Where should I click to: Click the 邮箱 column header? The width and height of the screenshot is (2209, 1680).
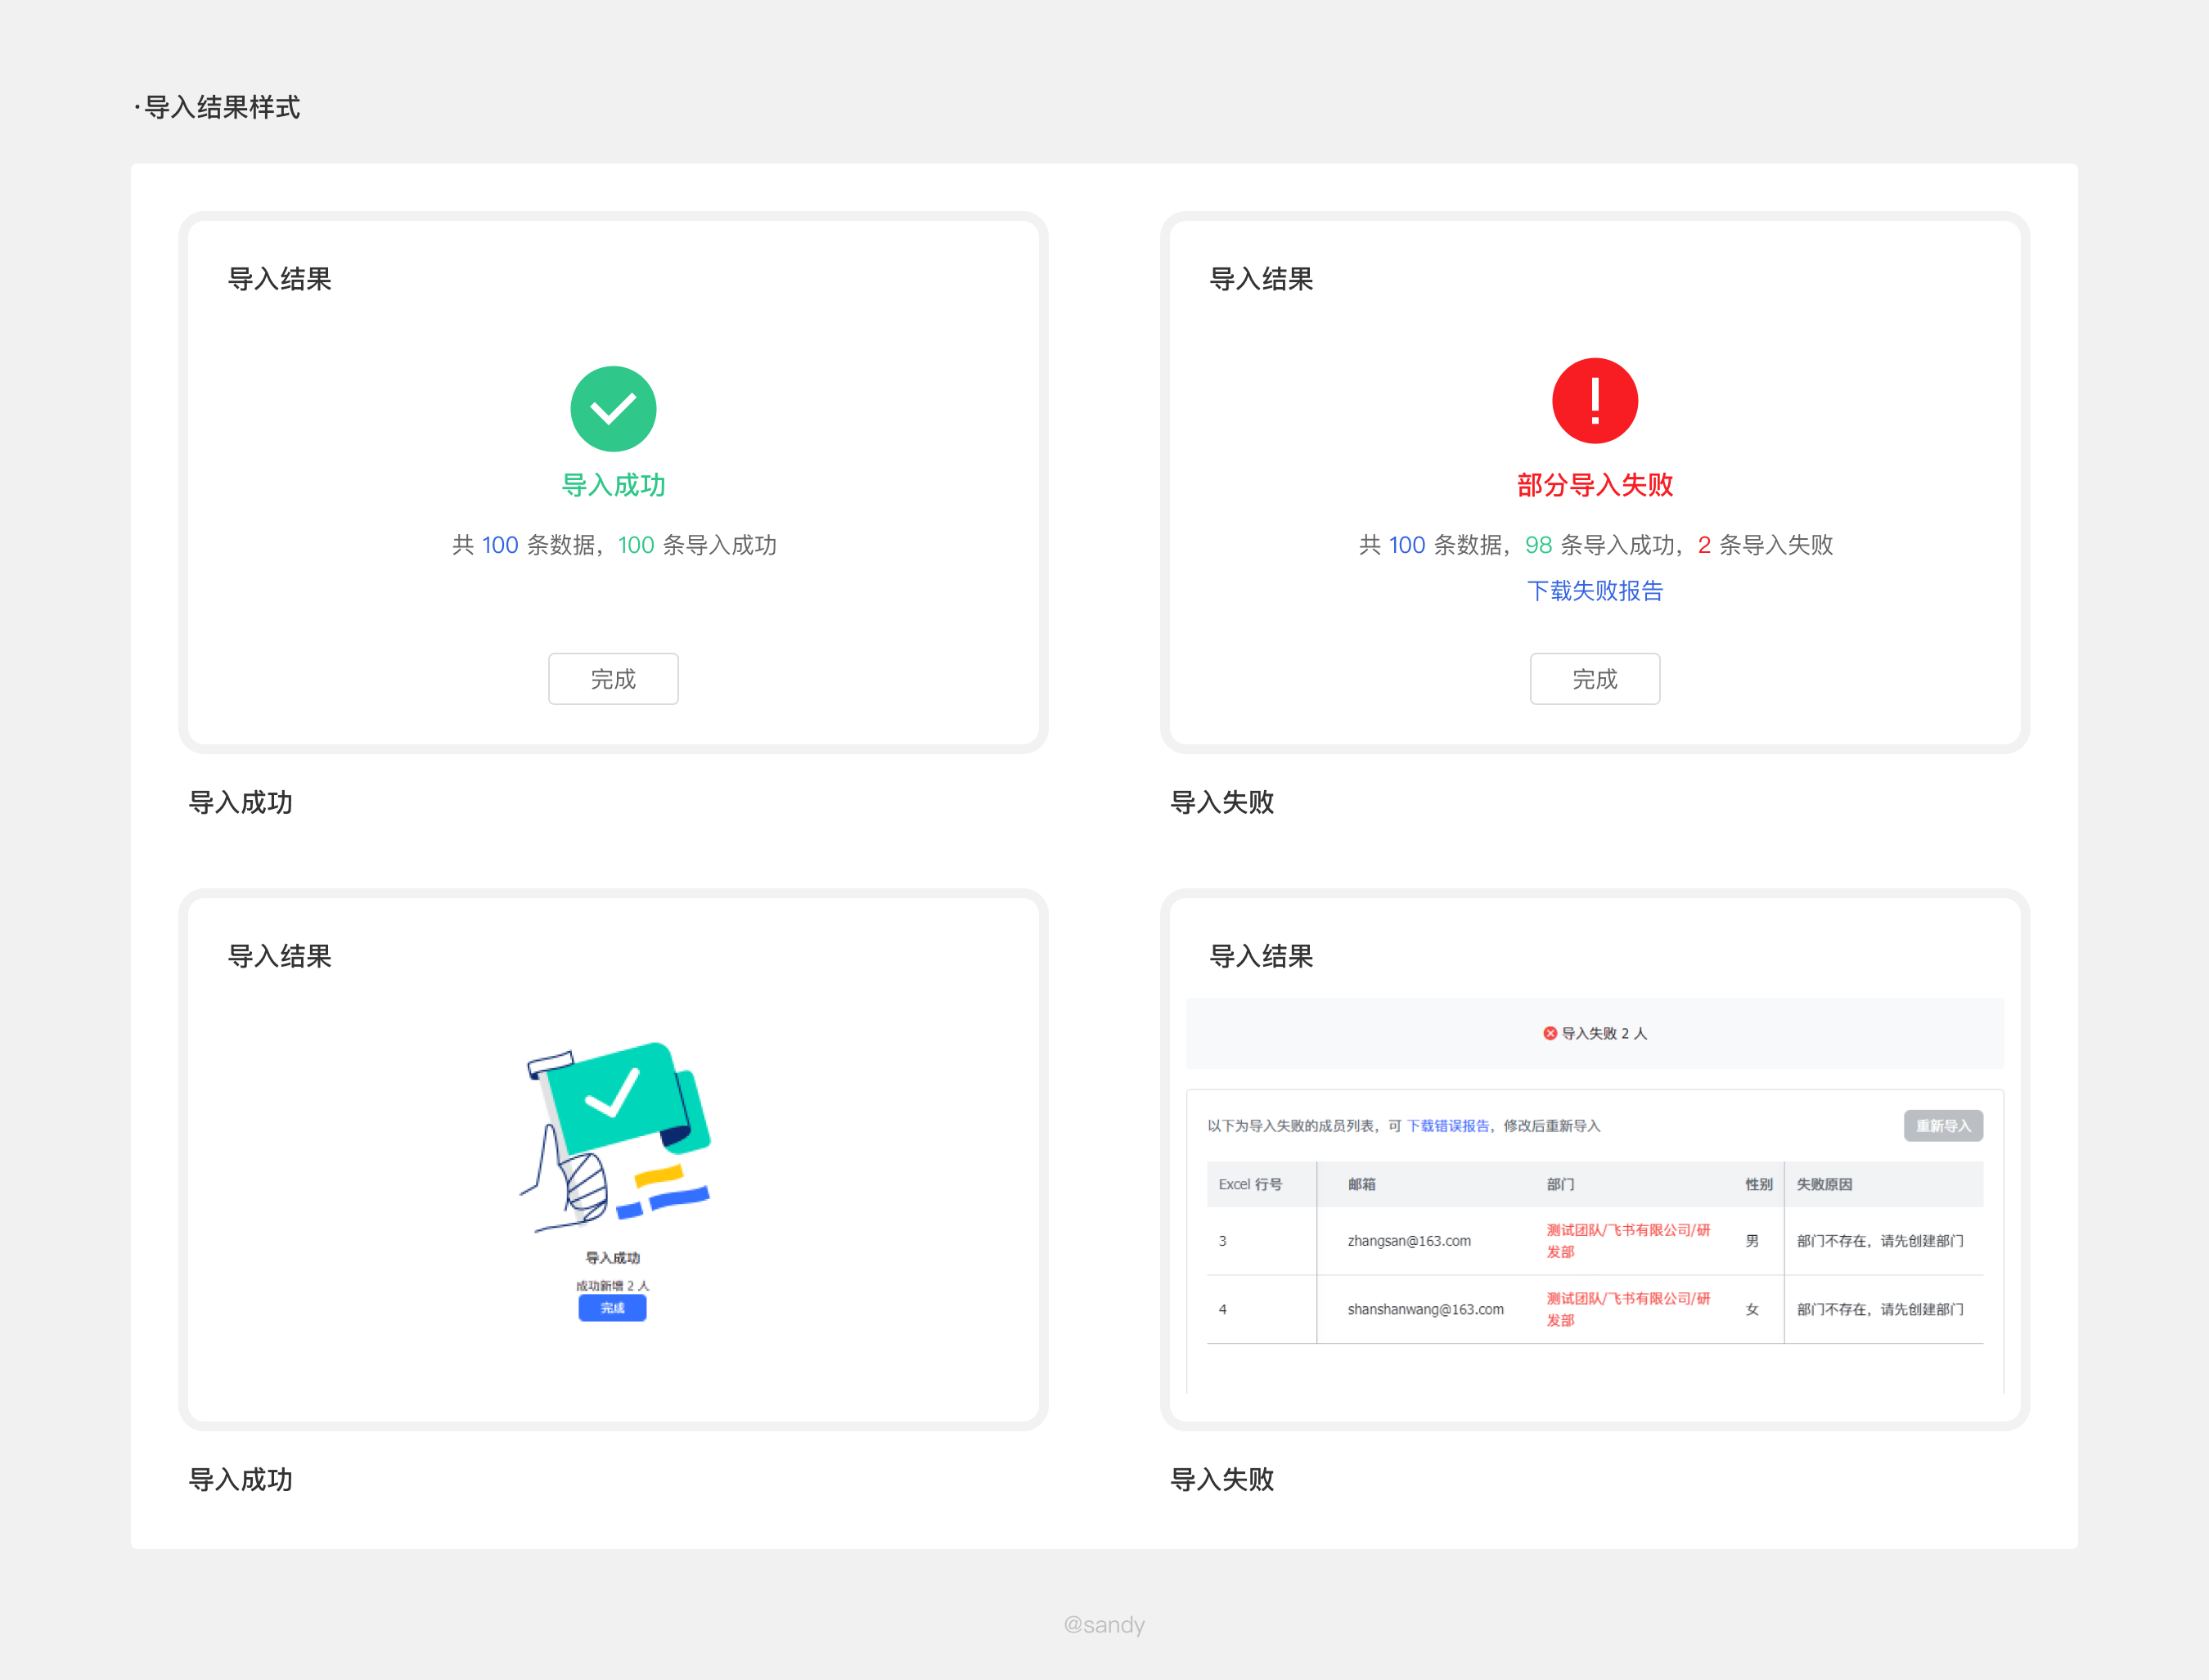pyautogui.click(x=1361, y=1184)
